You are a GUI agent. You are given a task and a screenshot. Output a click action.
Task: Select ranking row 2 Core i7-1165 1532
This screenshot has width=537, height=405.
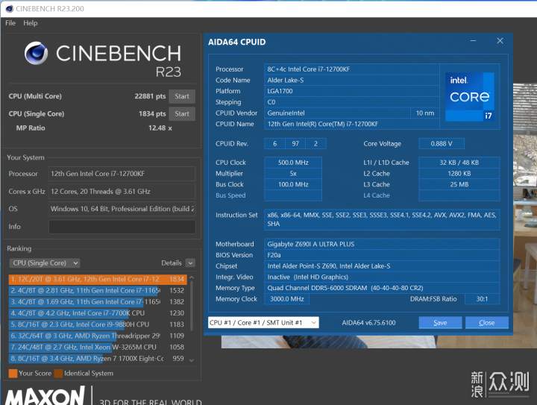point(98,290)
